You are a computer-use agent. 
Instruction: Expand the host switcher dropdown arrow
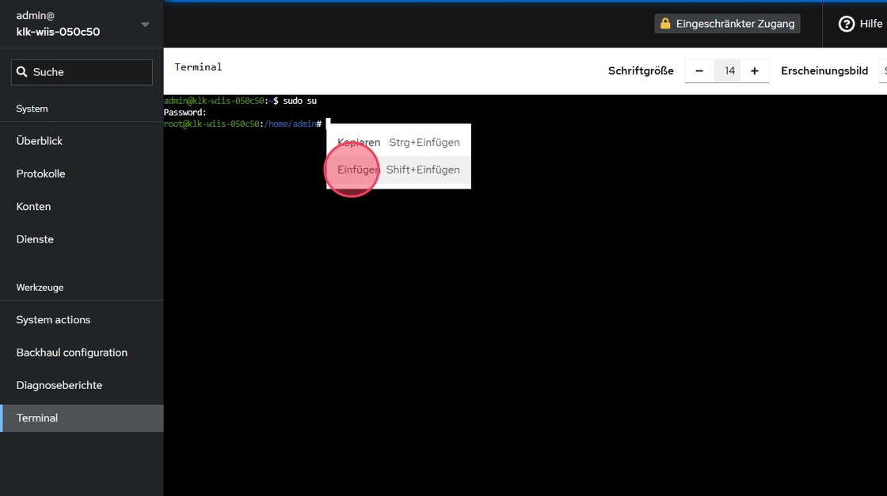pyautogui.click(x=145, y=25)
